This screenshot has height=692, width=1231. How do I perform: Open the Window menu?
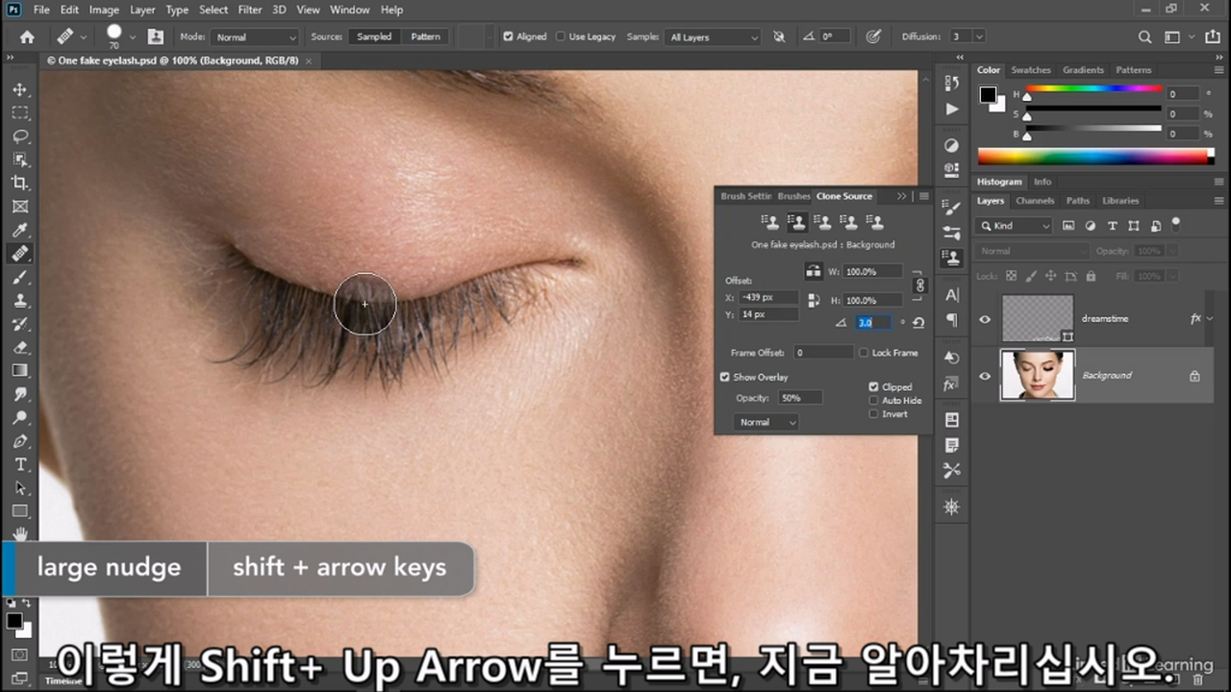349,10
